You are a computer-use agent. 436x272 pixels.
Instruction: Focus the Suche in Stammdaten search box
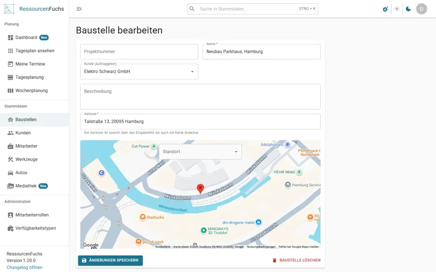(253, 9)
